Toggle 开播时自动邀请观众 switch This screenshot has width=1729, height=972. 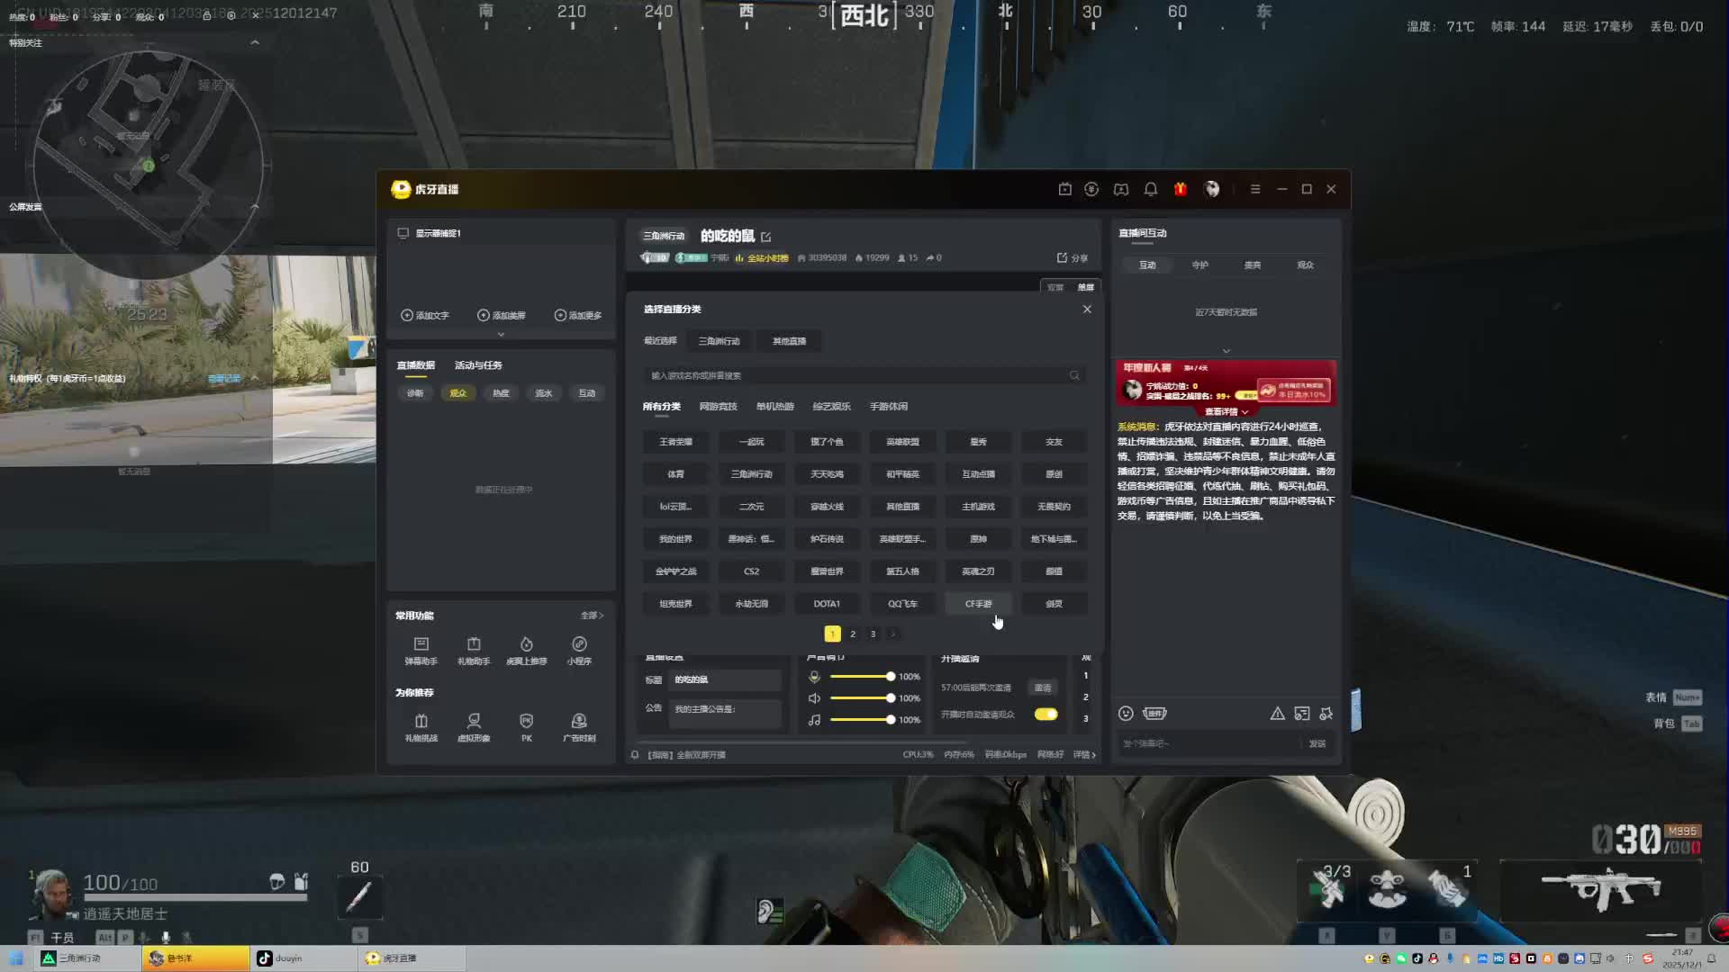point(1046,715)
